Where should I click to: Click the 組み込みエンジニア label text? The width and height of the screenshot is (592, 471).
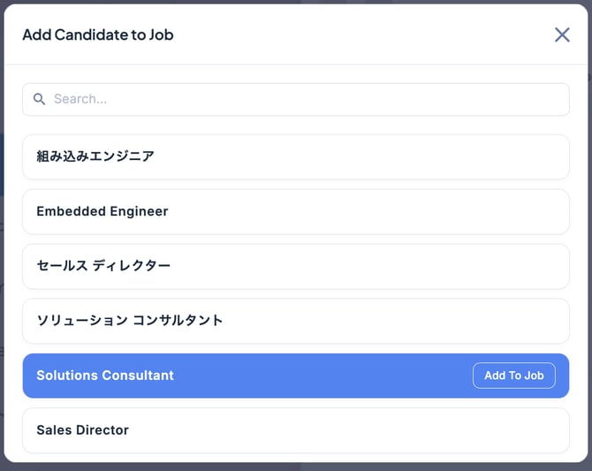(95, 157)
